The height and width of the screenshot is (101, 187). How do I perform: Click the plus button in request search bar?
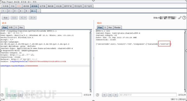[15, 95]
